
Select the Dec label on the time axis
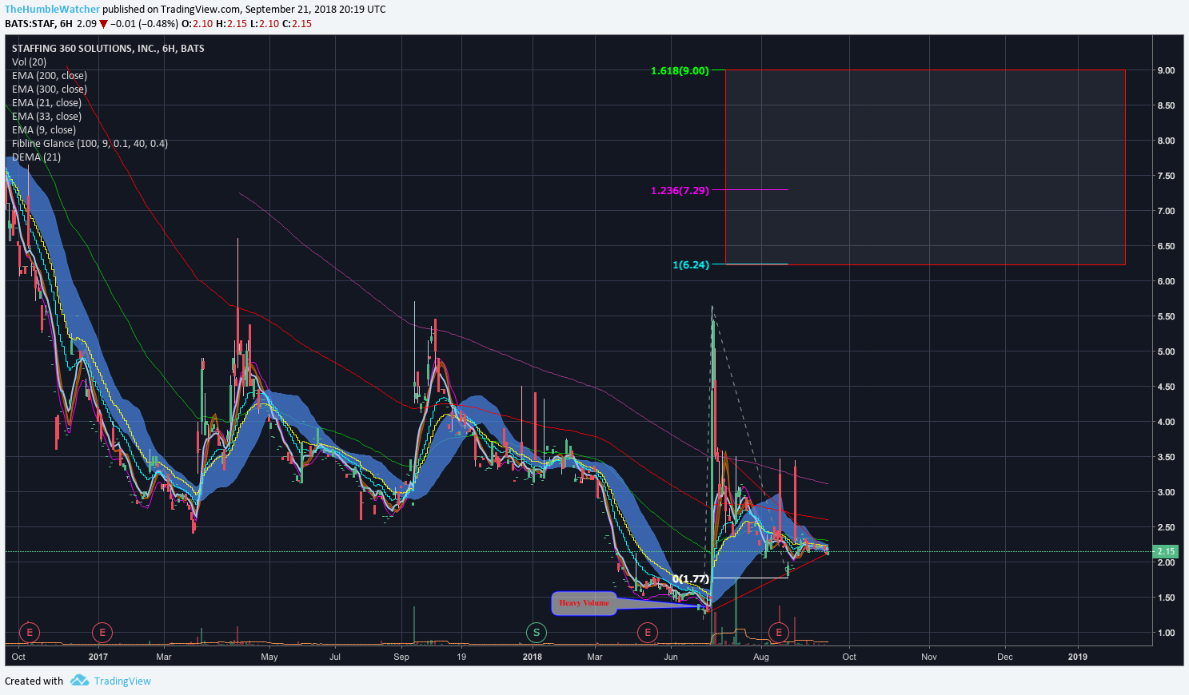click(1005, 657)
